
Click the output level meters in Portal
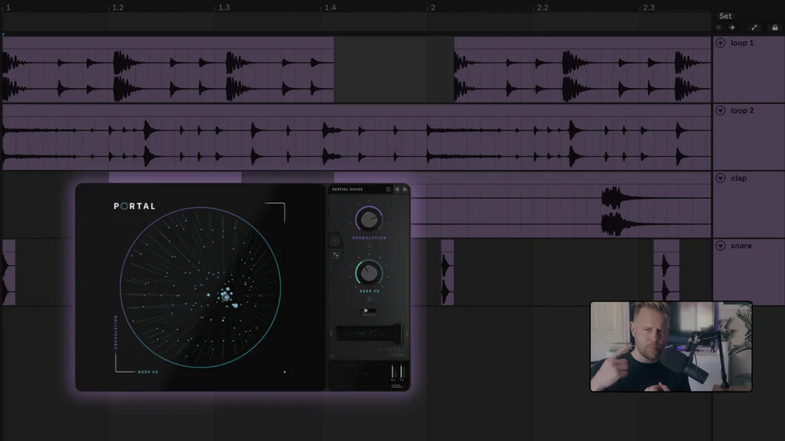point(396,372)
